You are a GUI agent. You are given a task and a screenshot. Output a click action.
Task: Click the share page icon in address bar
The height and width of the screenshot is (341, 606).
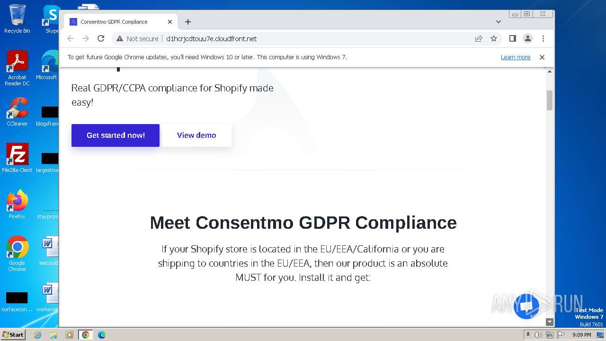point(479,39)
